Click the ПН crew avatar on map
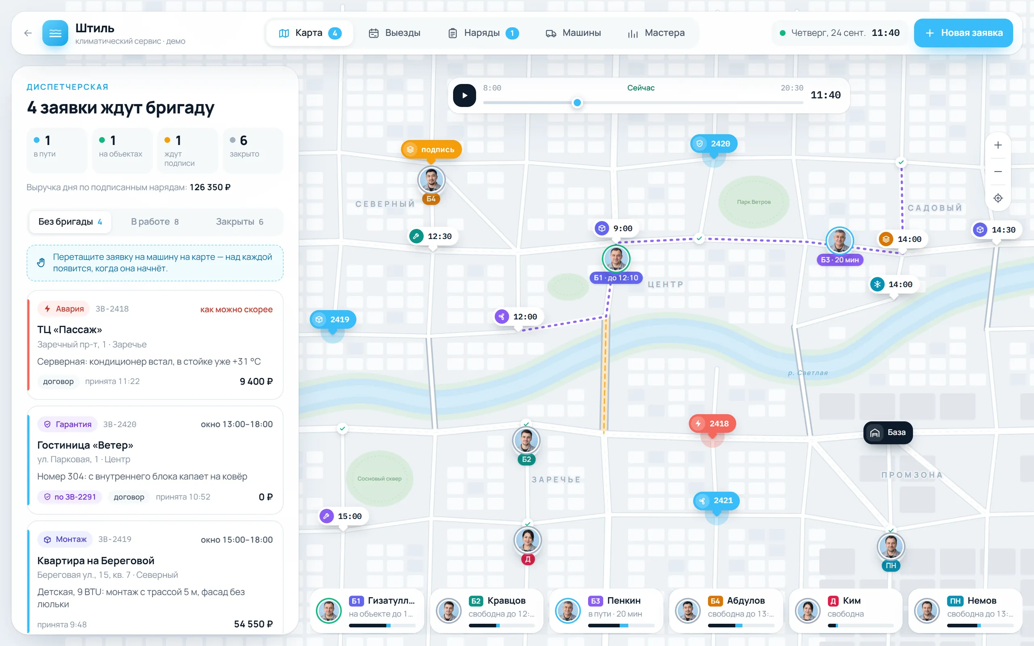1034x646 pixels. tap(891, 546)
